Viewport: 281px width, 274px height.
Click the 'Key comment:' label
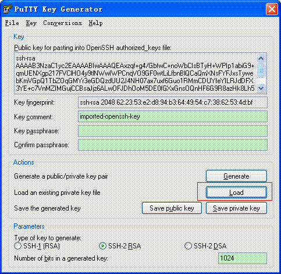[x=33, y=117]
